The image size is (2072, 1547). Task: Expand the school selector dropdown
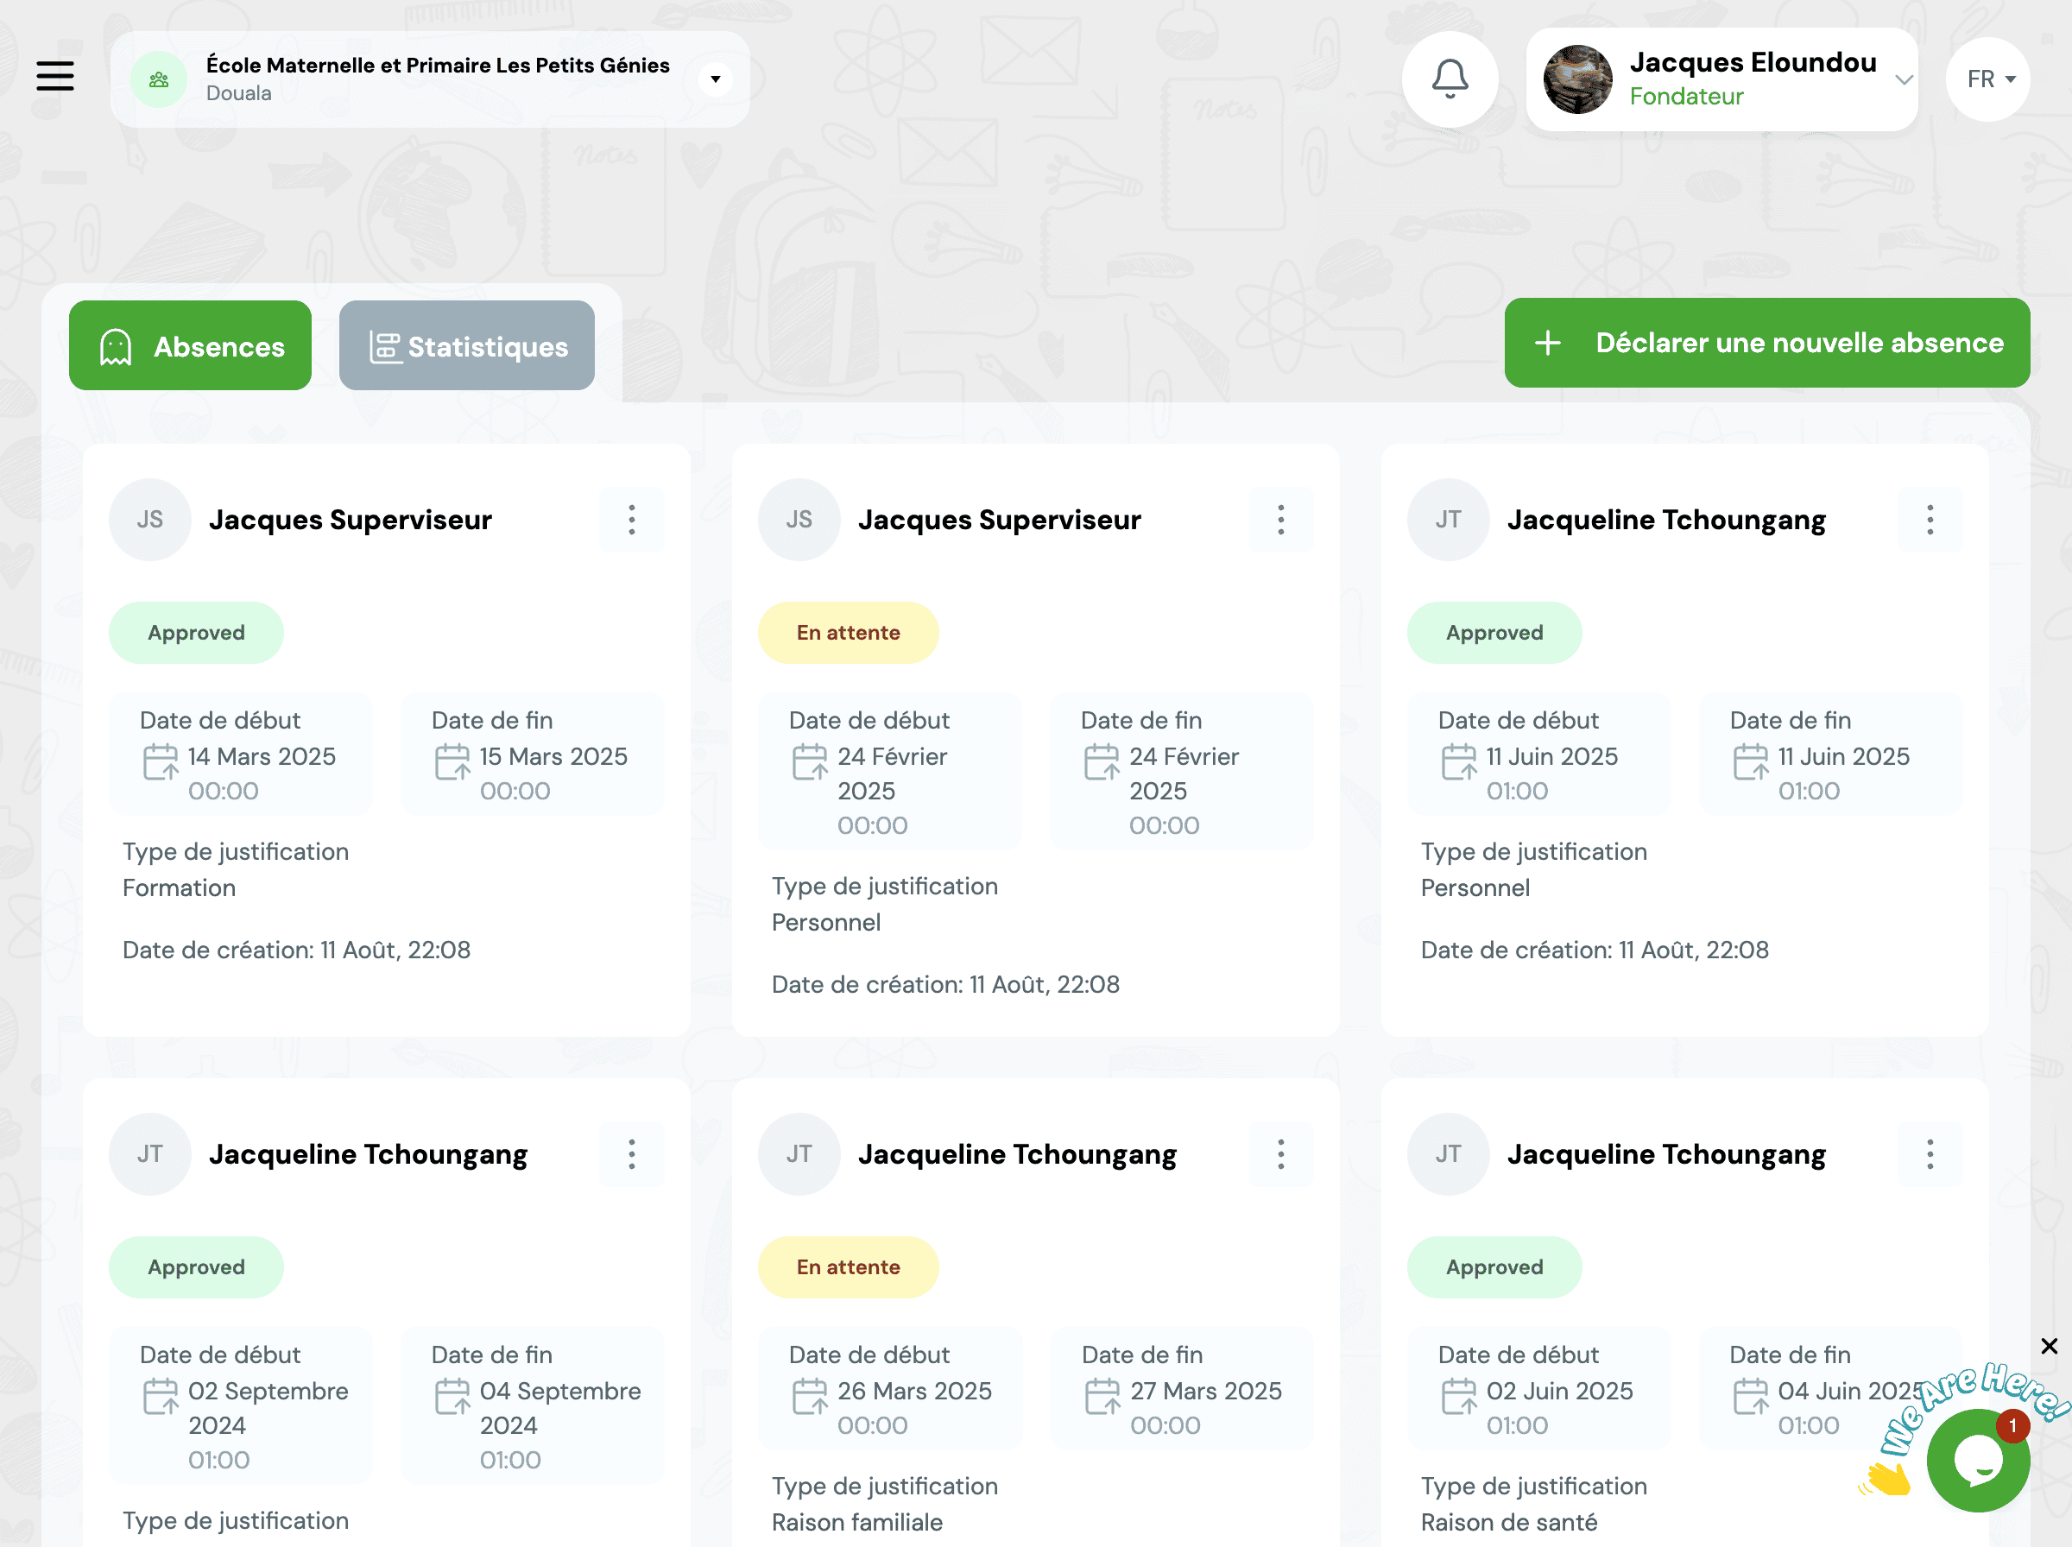716,79
